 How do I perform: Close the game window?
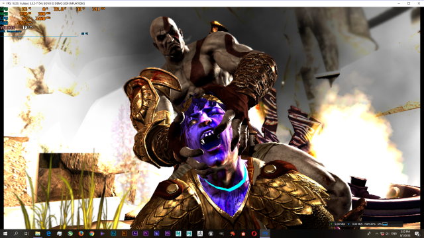(419, 3)
